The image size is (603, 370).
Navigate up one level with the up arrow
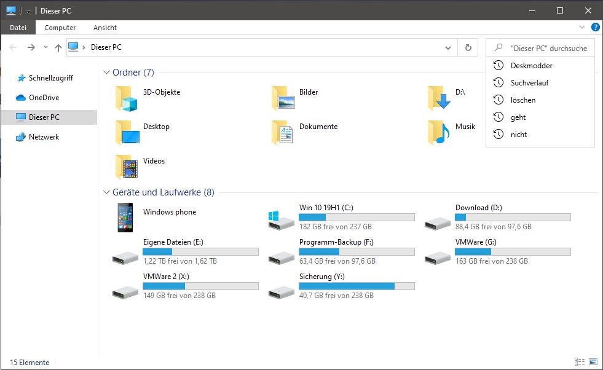pyautogui.click(x=58, y=47)
